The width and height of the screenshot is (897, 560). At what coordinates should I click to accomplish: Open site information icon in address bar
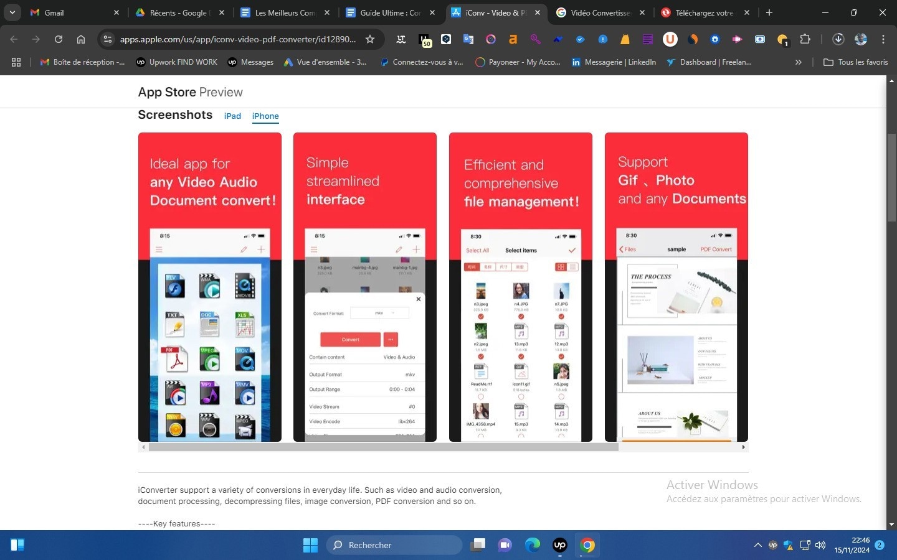click(x=108, y=39)
